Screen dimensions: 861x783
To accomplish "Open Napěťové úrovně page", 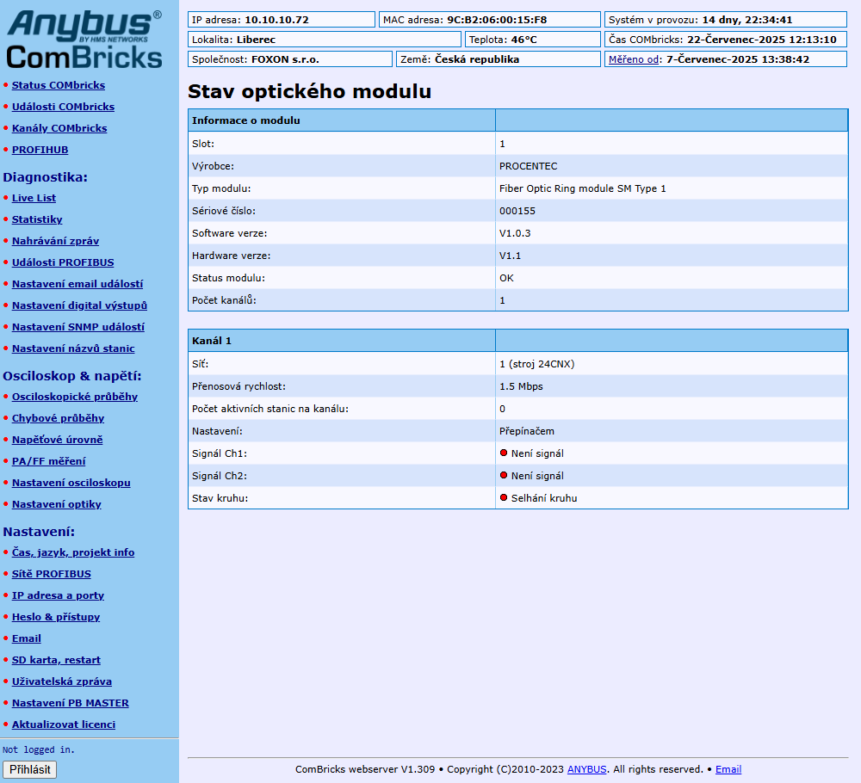I will (x=58, y=440).
